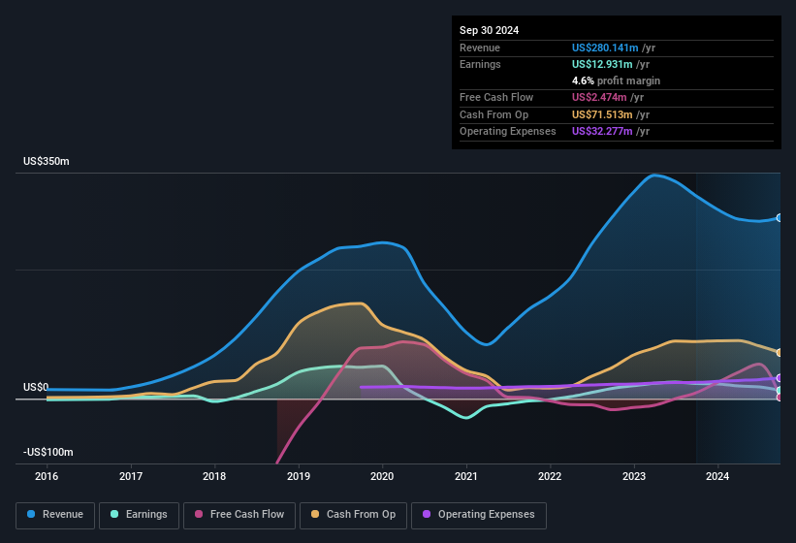Click the Revenue end-point marker on the chart
Image resolution: width=796 pixels, height=543 pixels.
point(780,218)
